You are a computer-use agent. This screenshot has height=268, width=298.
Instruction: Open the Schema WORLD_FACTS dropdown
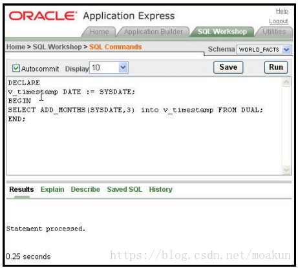264,50
